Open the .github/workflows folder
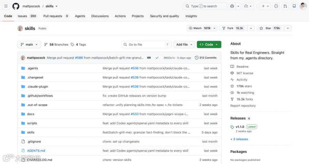 pyautogui.click(x=40, y=96)
